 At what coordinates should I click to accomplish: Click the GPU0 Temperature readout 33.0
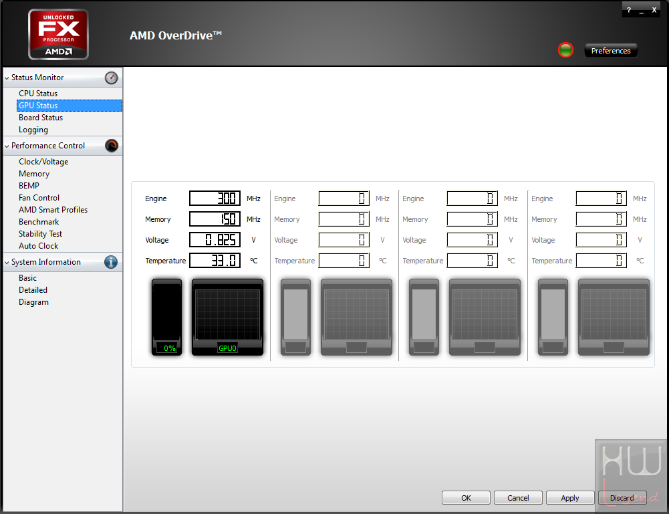tap(215, 261)
